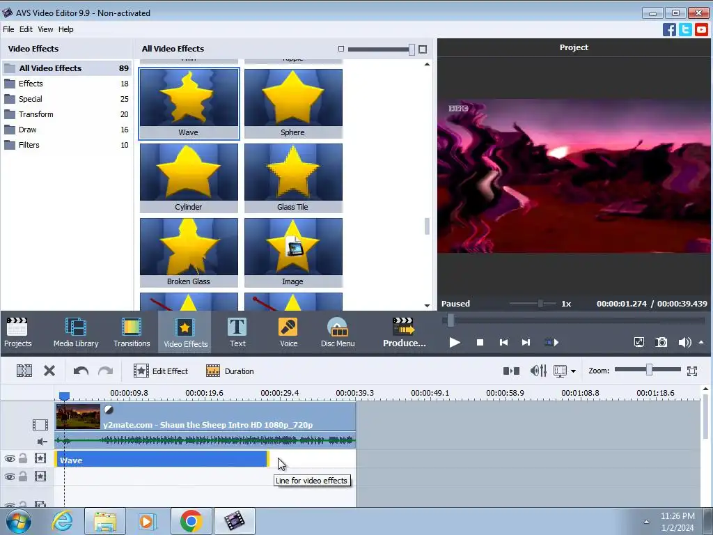Open AVS YouTube channel icon
The width and height of the screenshot is (713, 535).
tap(701, 29)
